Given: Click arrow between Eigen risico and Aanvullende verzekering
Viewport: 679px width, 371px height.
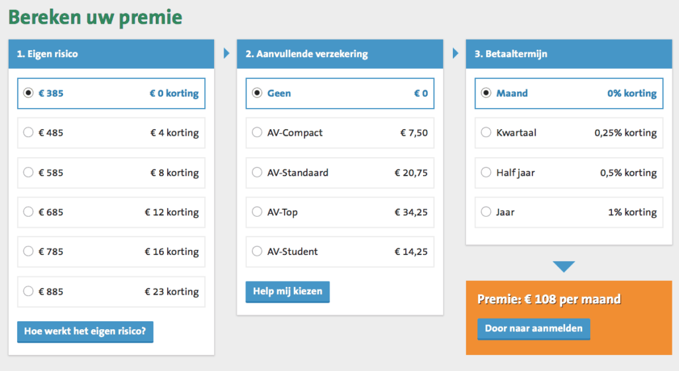Looking at the screenshot, I should click(226, 53).
